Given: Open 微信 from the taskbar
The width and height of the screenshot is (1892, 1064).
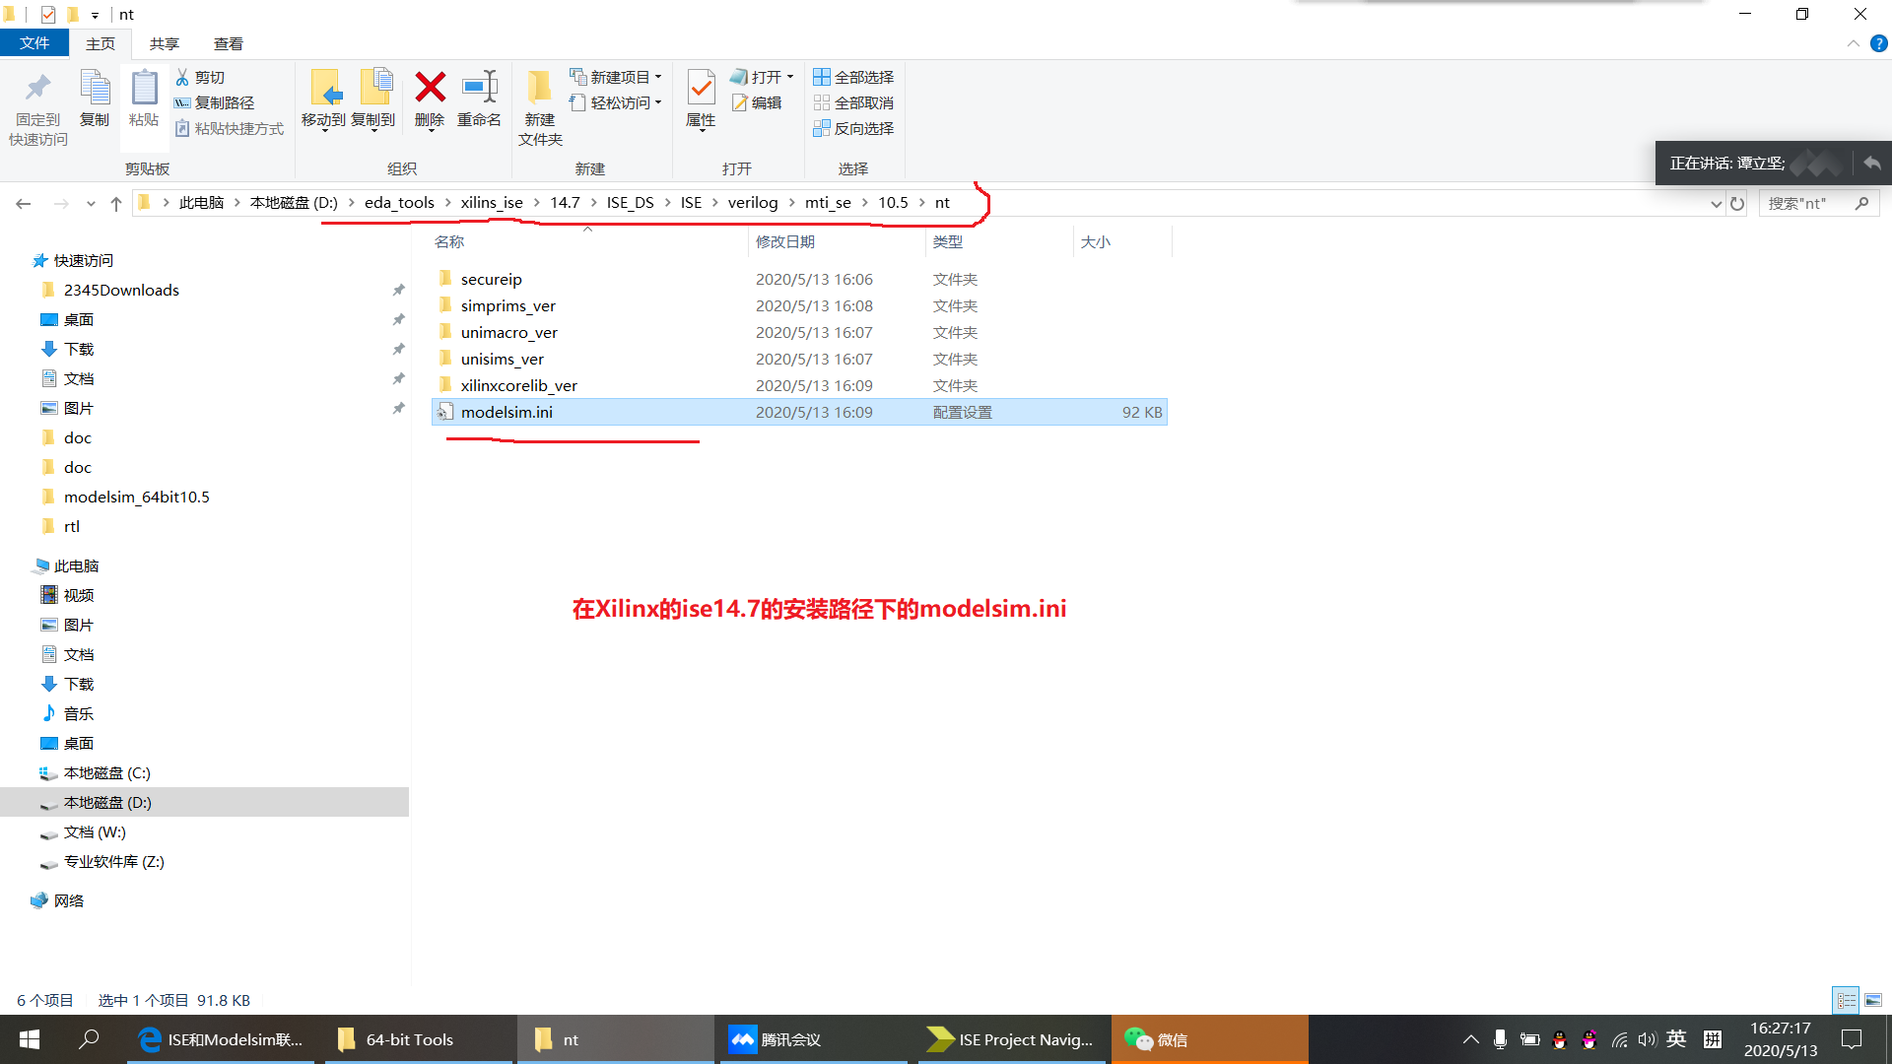Looking at the screenshot, I should click(x=1208, y=1039).
